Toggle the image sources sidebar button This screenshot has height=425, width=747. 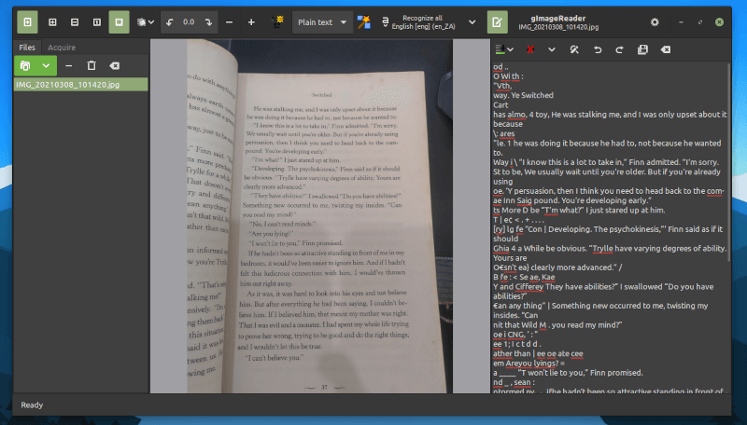click(x=28, y=21)
